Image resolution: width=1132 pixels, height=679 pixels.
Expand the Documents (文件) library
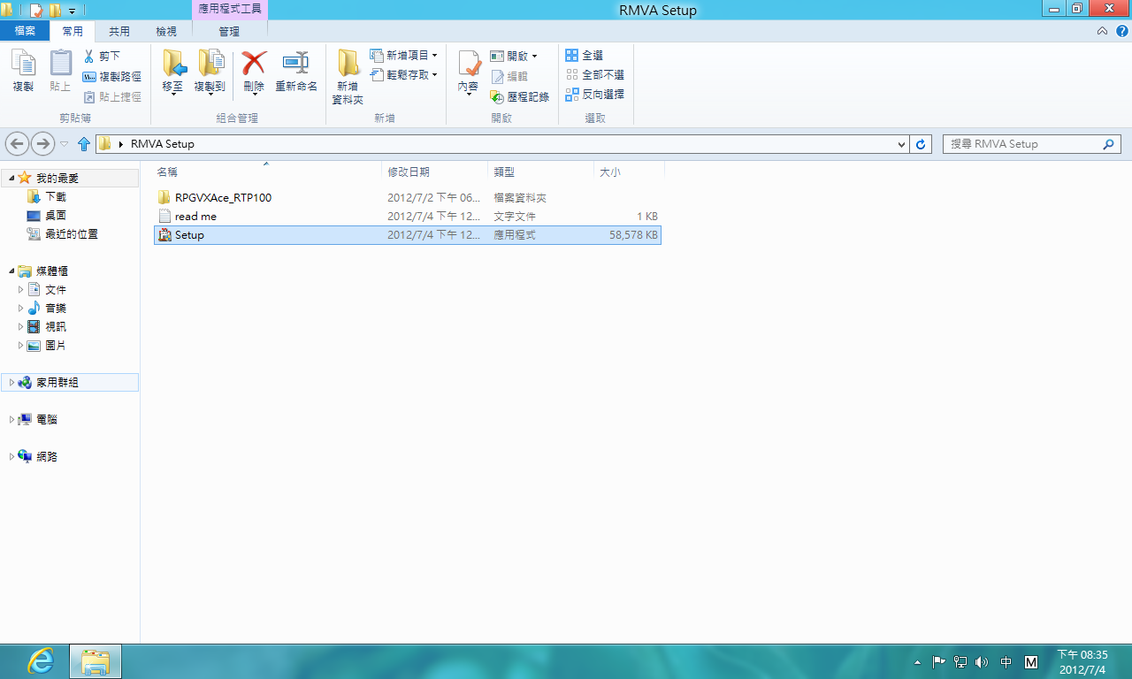pyautogui.click(x=21, y=290)
